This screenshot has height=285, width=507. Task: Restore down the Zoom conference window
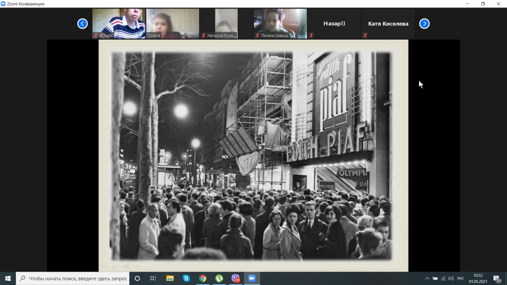click(483, 4)
